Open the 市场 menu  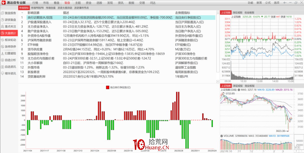(46, 3)
